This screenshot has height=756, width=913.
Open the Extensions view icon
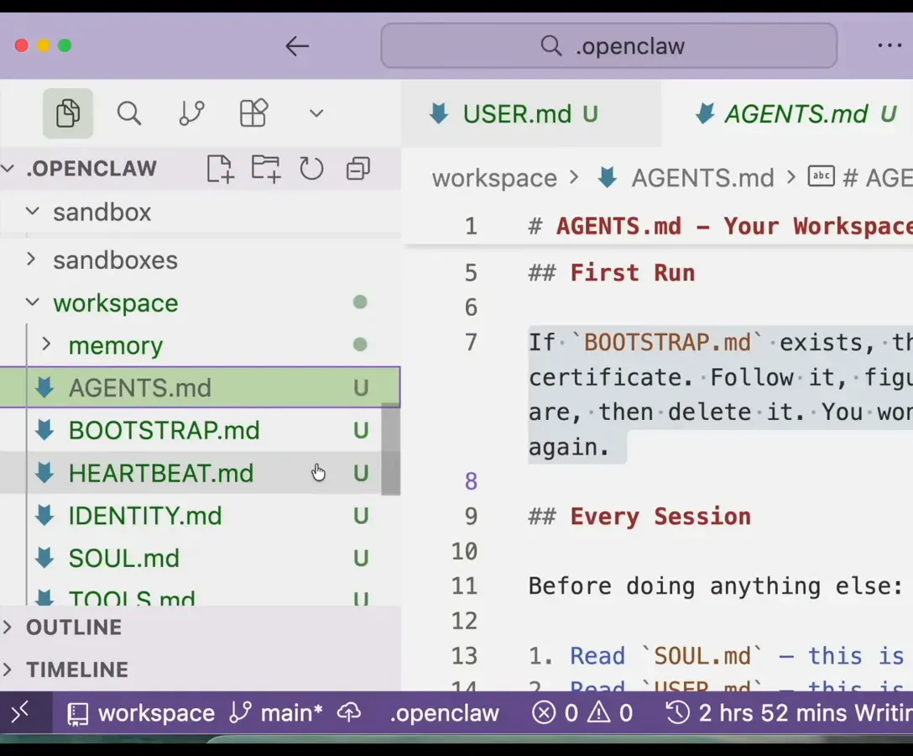(254, 113)
